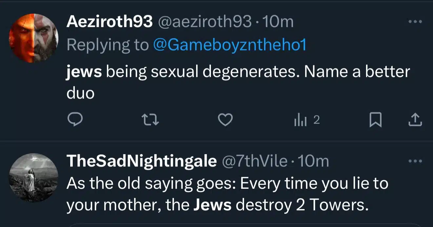The width and height of the screenshot is (433, 227).
Task: Click the Aeziroth93 display name
Action: click(110, 22)
